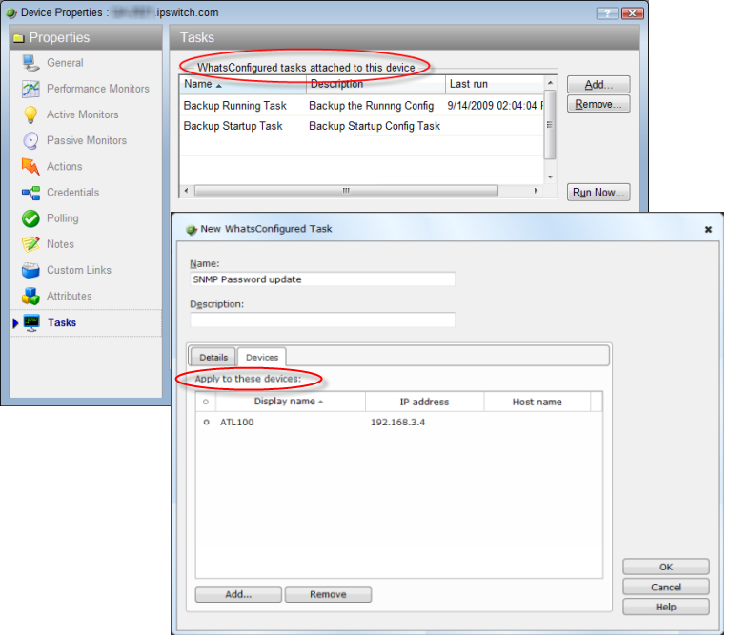Click the Device Properties title bar icon
The image size is (730, 641).
point(11,13)
